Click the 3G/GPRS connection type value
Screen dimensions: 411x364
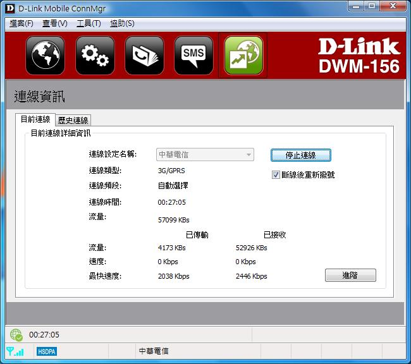[171, 171]
